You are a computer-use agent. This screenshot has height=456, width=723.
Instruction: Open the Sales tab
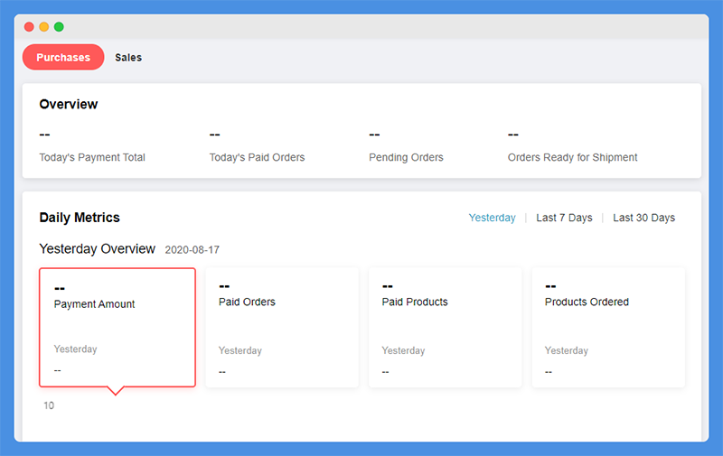(128, 58)
